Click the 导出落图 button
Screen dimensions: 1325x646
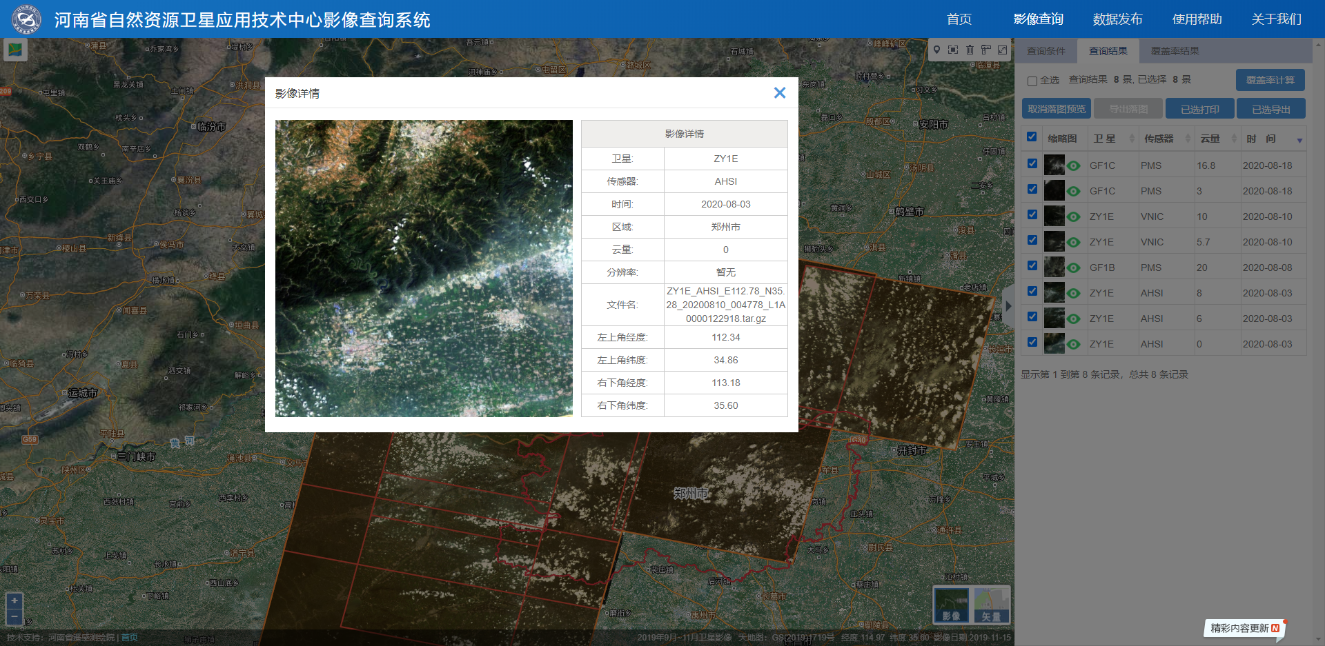pos(1129,109)
